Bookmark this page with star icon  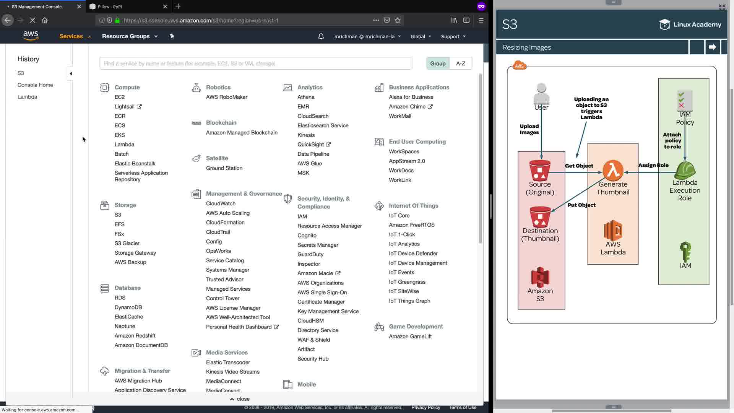398,20
